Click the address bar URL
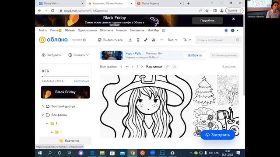The image size is (280, 157). 86,10
